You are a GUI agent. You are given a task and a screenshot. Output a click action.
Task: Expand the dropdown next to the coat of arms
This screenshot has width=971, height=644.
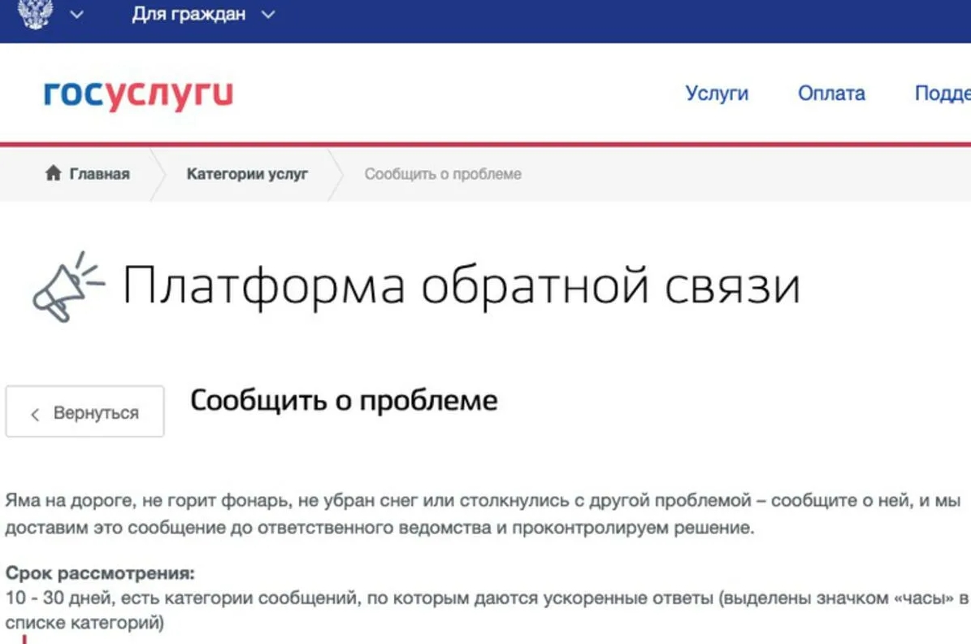(x=76, y=13)
